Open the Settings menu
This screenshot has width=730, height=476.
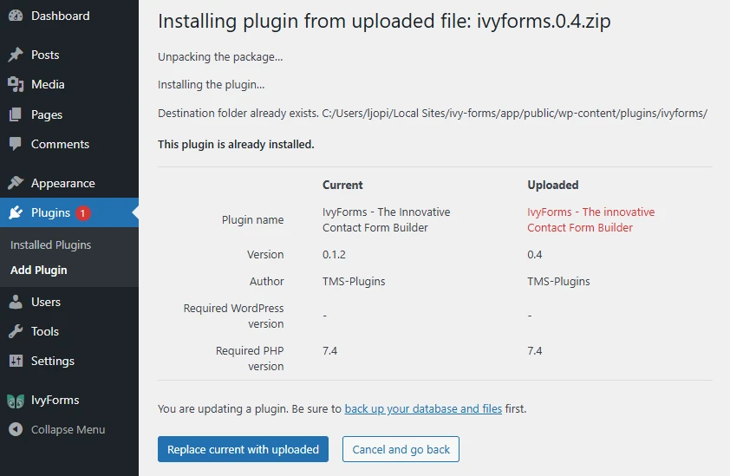point(53,361)
